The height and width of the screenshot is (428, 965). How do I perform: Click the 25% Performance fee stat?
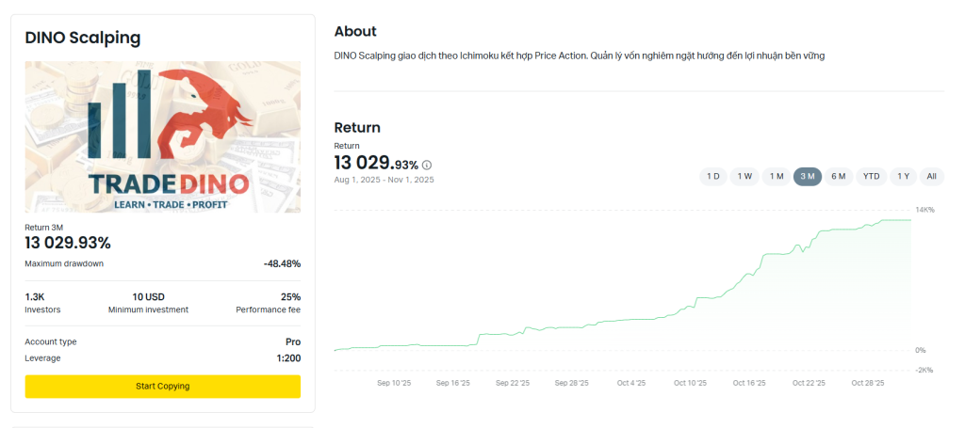289,297
